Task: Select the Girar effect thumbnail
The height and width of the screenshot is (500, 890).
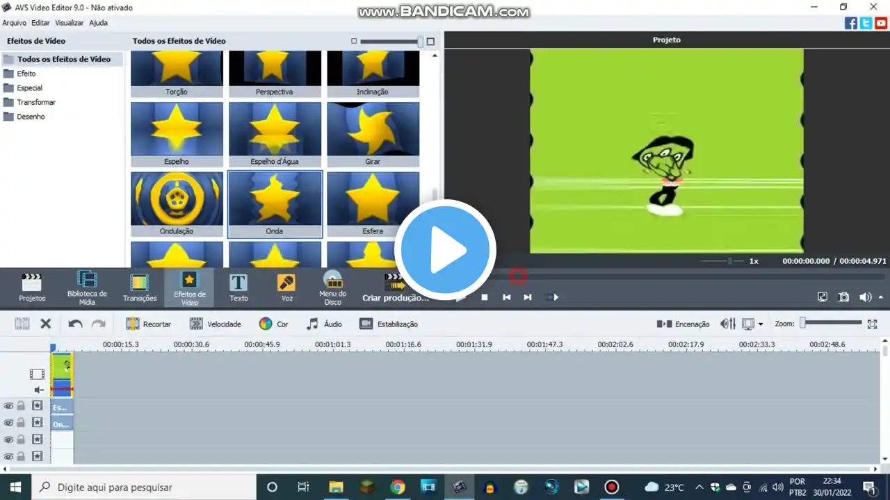Action: (373, 135)
